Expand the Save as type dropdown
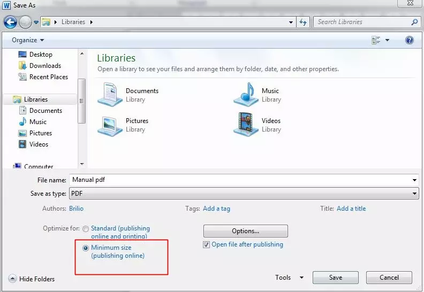424x292 pixels. [415, 194]
